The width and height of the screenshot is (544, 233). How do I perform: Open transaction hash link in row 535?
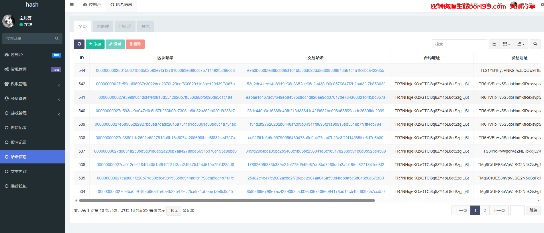(x=316, y=178)
